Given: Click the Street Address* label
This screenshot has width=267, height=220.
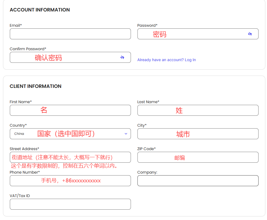Looking at the screenshot, I should (x=24, y=149).
